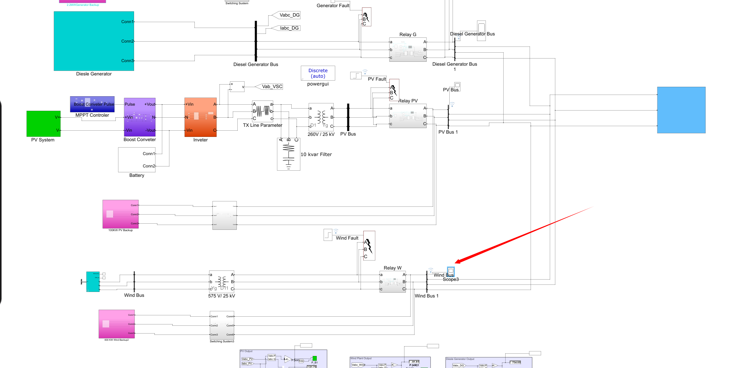
Task: Select the Generator Fault breaker block
Action: [366, 17]
